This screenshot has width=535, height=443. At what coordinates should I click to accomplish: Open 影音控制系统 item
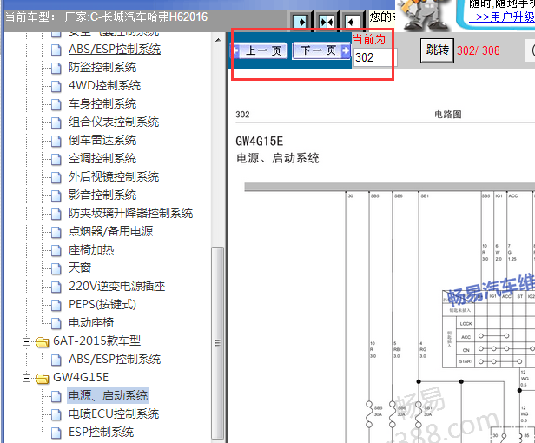click(x=102, y=195)
